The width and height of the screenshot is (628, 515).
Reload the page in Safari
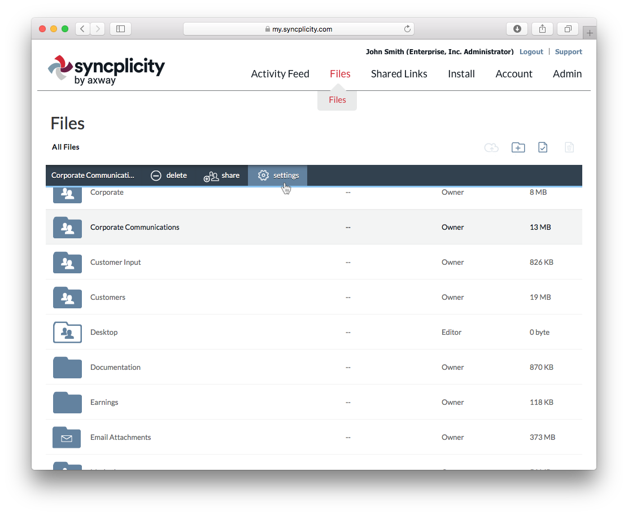(x=407, y=29)
